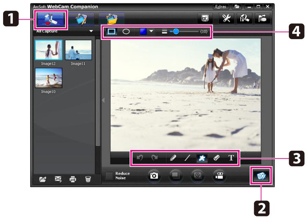This screenshot has width=308, height=217.
Task: Click the print icon
Action: (73, 179)
